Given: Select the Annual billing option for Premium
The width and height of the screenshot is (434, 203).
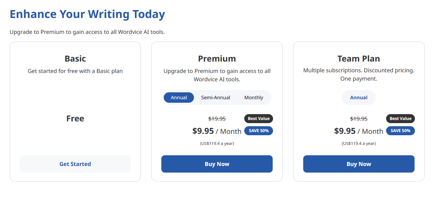Looking at the screenshot, I should pyautogui.click(x=179, y=98).
